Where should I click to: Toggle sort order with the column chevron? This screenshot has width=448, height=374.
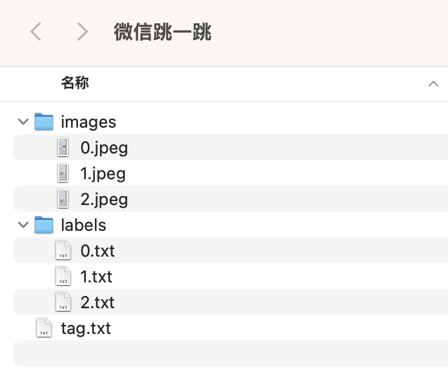[x=433, y=84]
